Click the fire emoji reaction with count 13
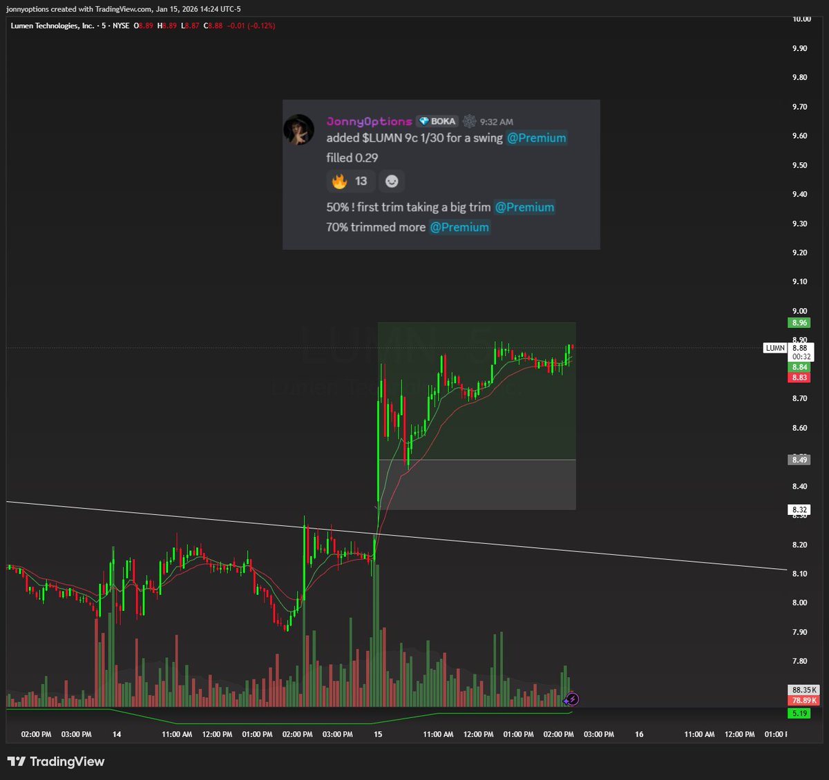 point(350,181)
